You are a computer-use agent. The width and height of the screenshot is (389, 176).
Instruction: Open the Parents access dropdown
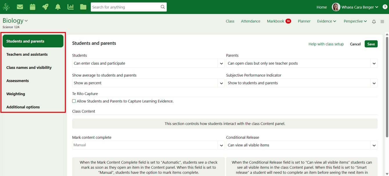[302, 63]
